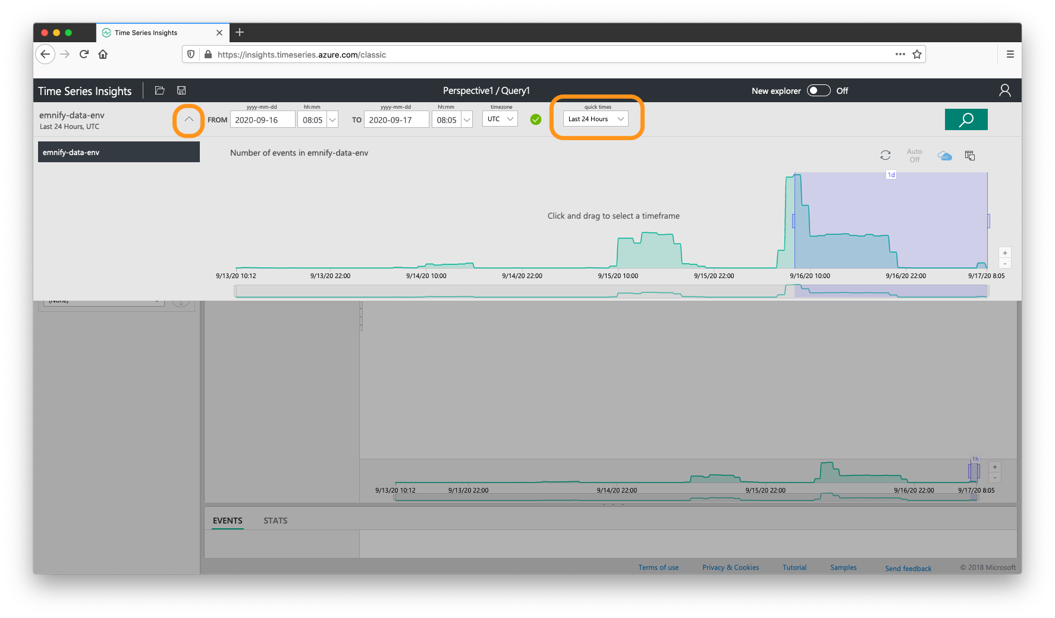Click availability overview scrollbar strip
Screen dimensions: 1055x618
pyautogui.click(x=611, y=291)
